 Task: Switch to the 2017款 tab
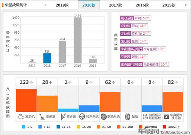tap(115, 5)
